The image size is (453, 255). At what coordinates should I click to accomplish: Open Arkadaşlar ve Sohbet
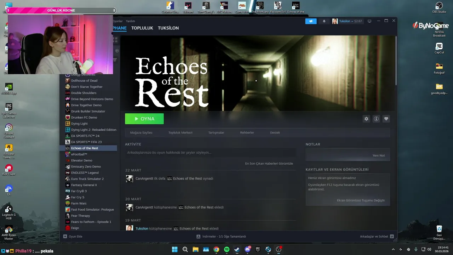click(377, 237)
